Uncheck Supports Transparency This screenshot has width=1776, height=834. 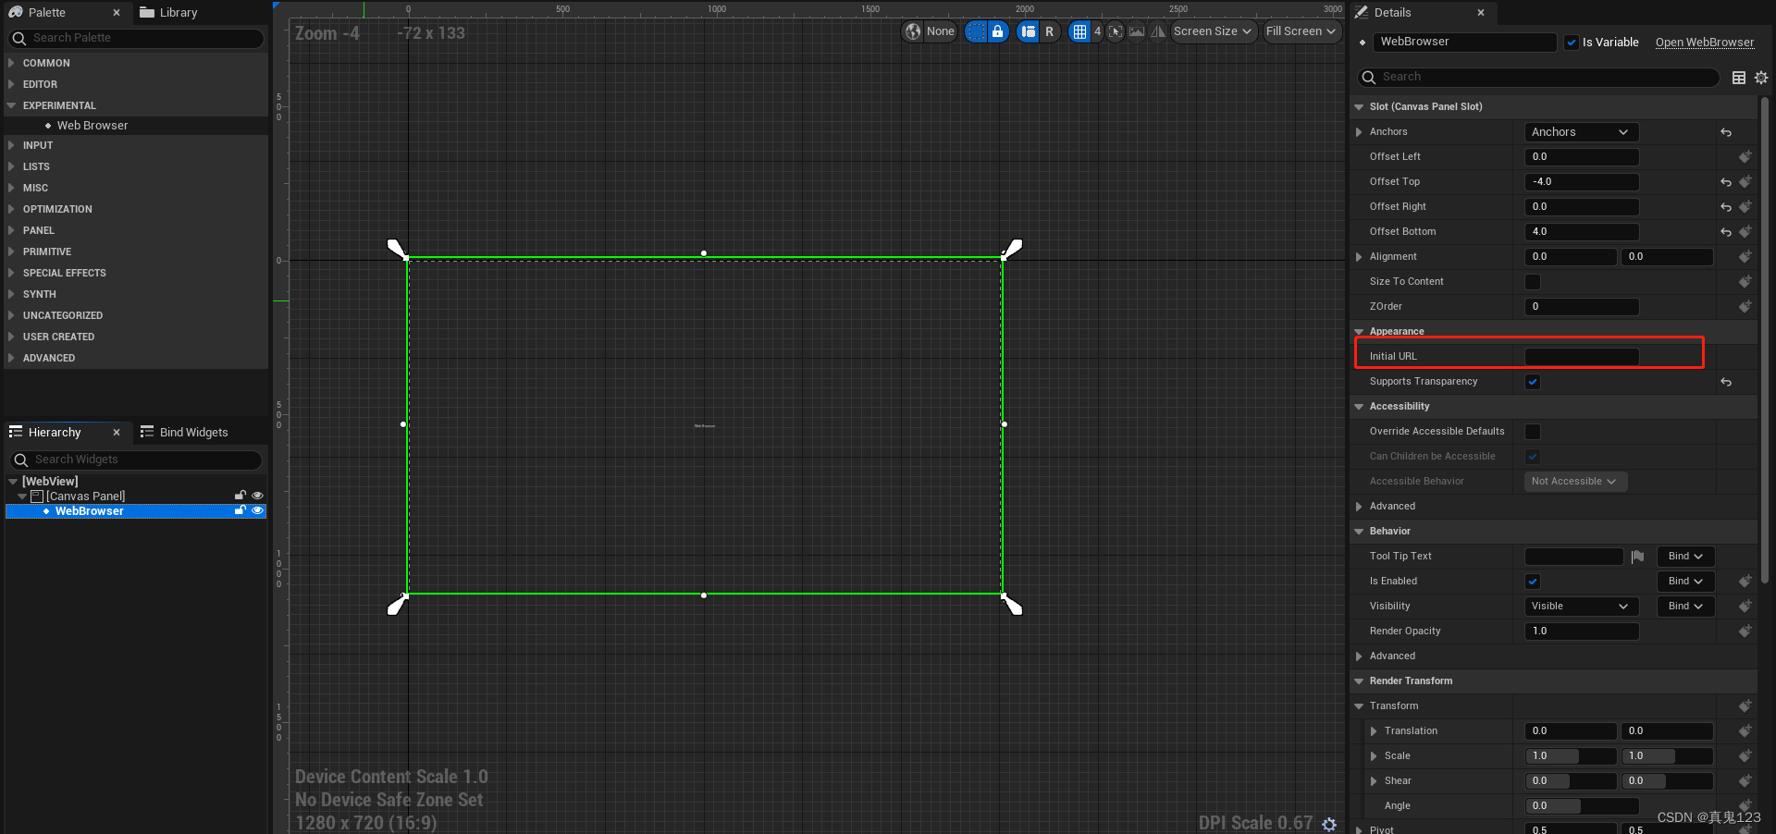click(x=1533, y=382)
